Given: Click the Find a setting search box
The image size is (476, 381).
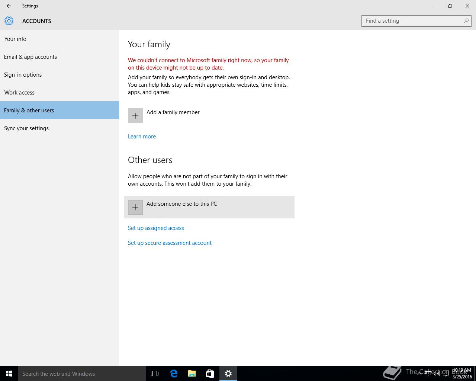Looking at the screenshot, I should (x=416, y=21).
